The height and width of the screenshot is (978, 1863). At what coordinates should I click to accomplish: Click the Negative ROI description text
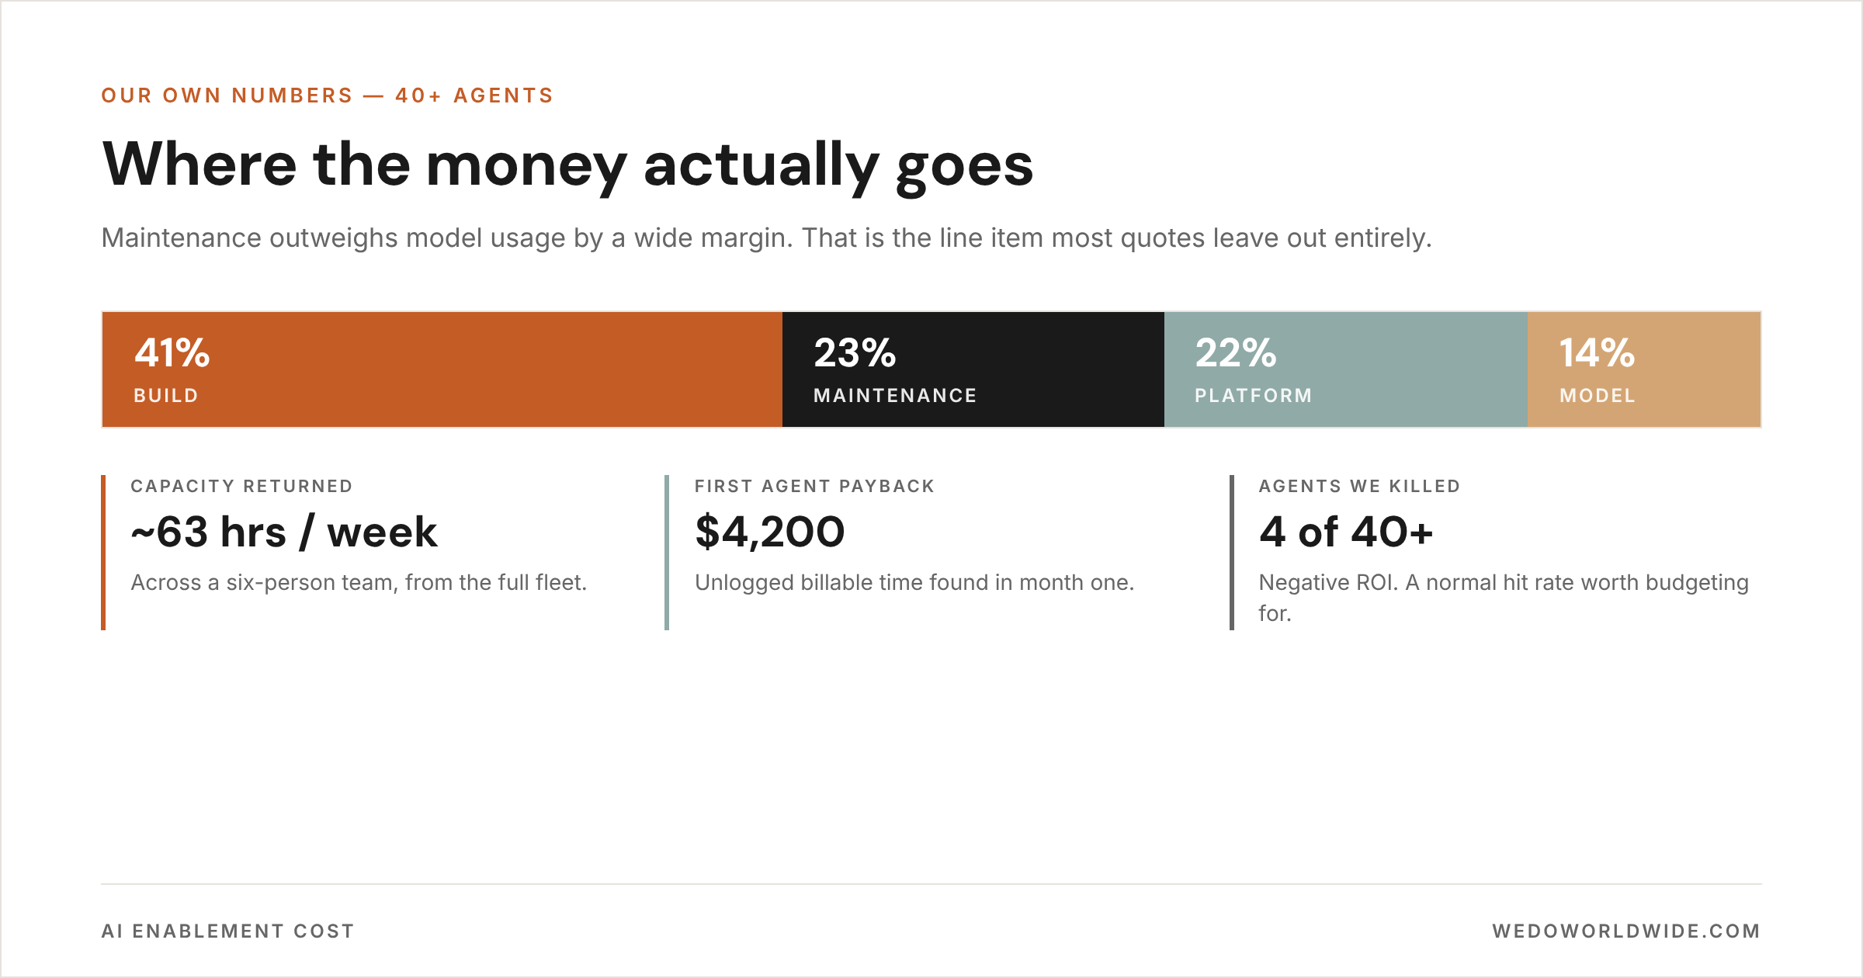click(x=1504, y=598)
